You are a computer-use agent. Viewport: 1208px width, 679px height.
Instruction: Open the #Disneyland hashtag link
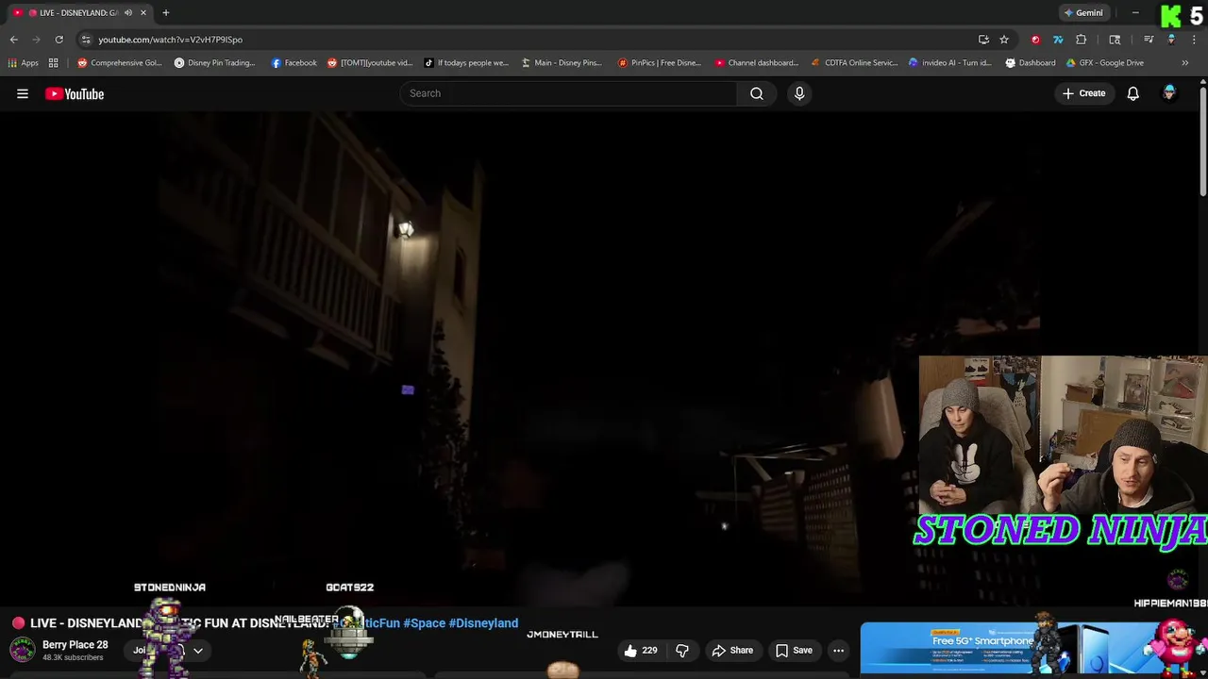pos(483,622)
